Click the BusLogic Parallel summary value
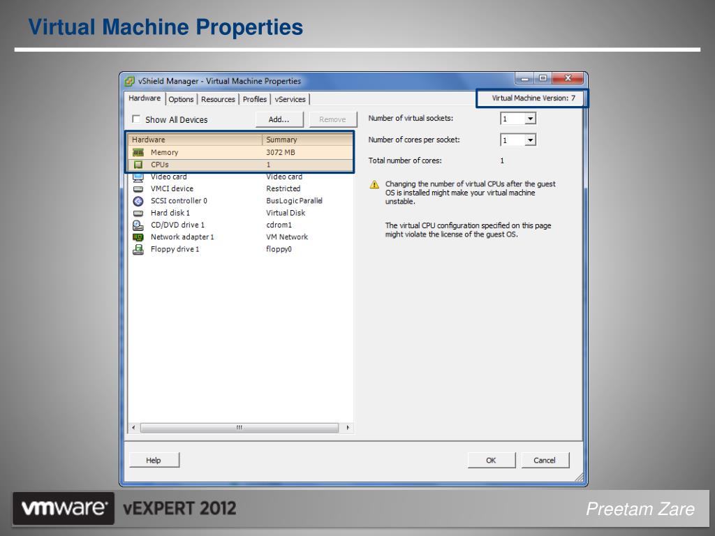Screen dimensions: 715x536 294,201
